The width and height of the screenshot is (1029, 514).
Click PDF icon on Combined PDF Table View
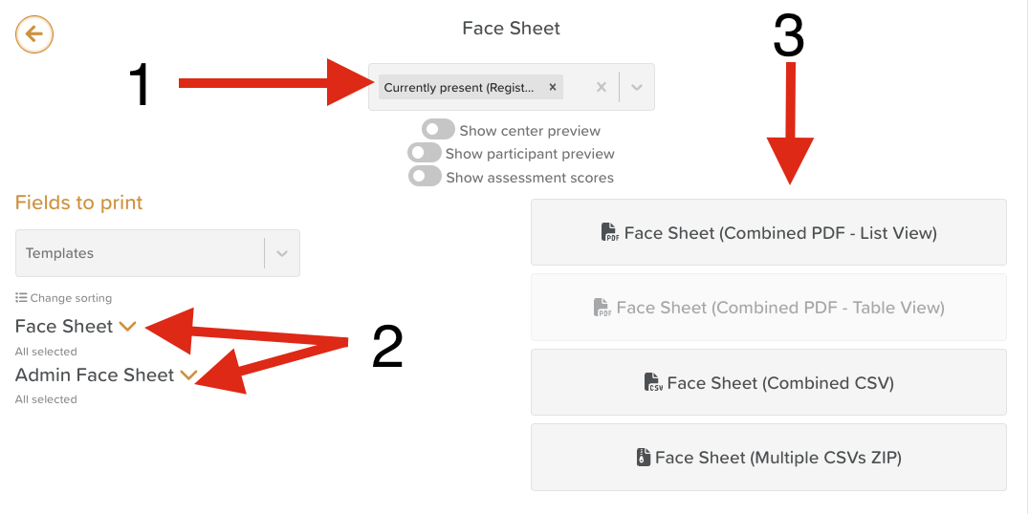pos(602,308)
